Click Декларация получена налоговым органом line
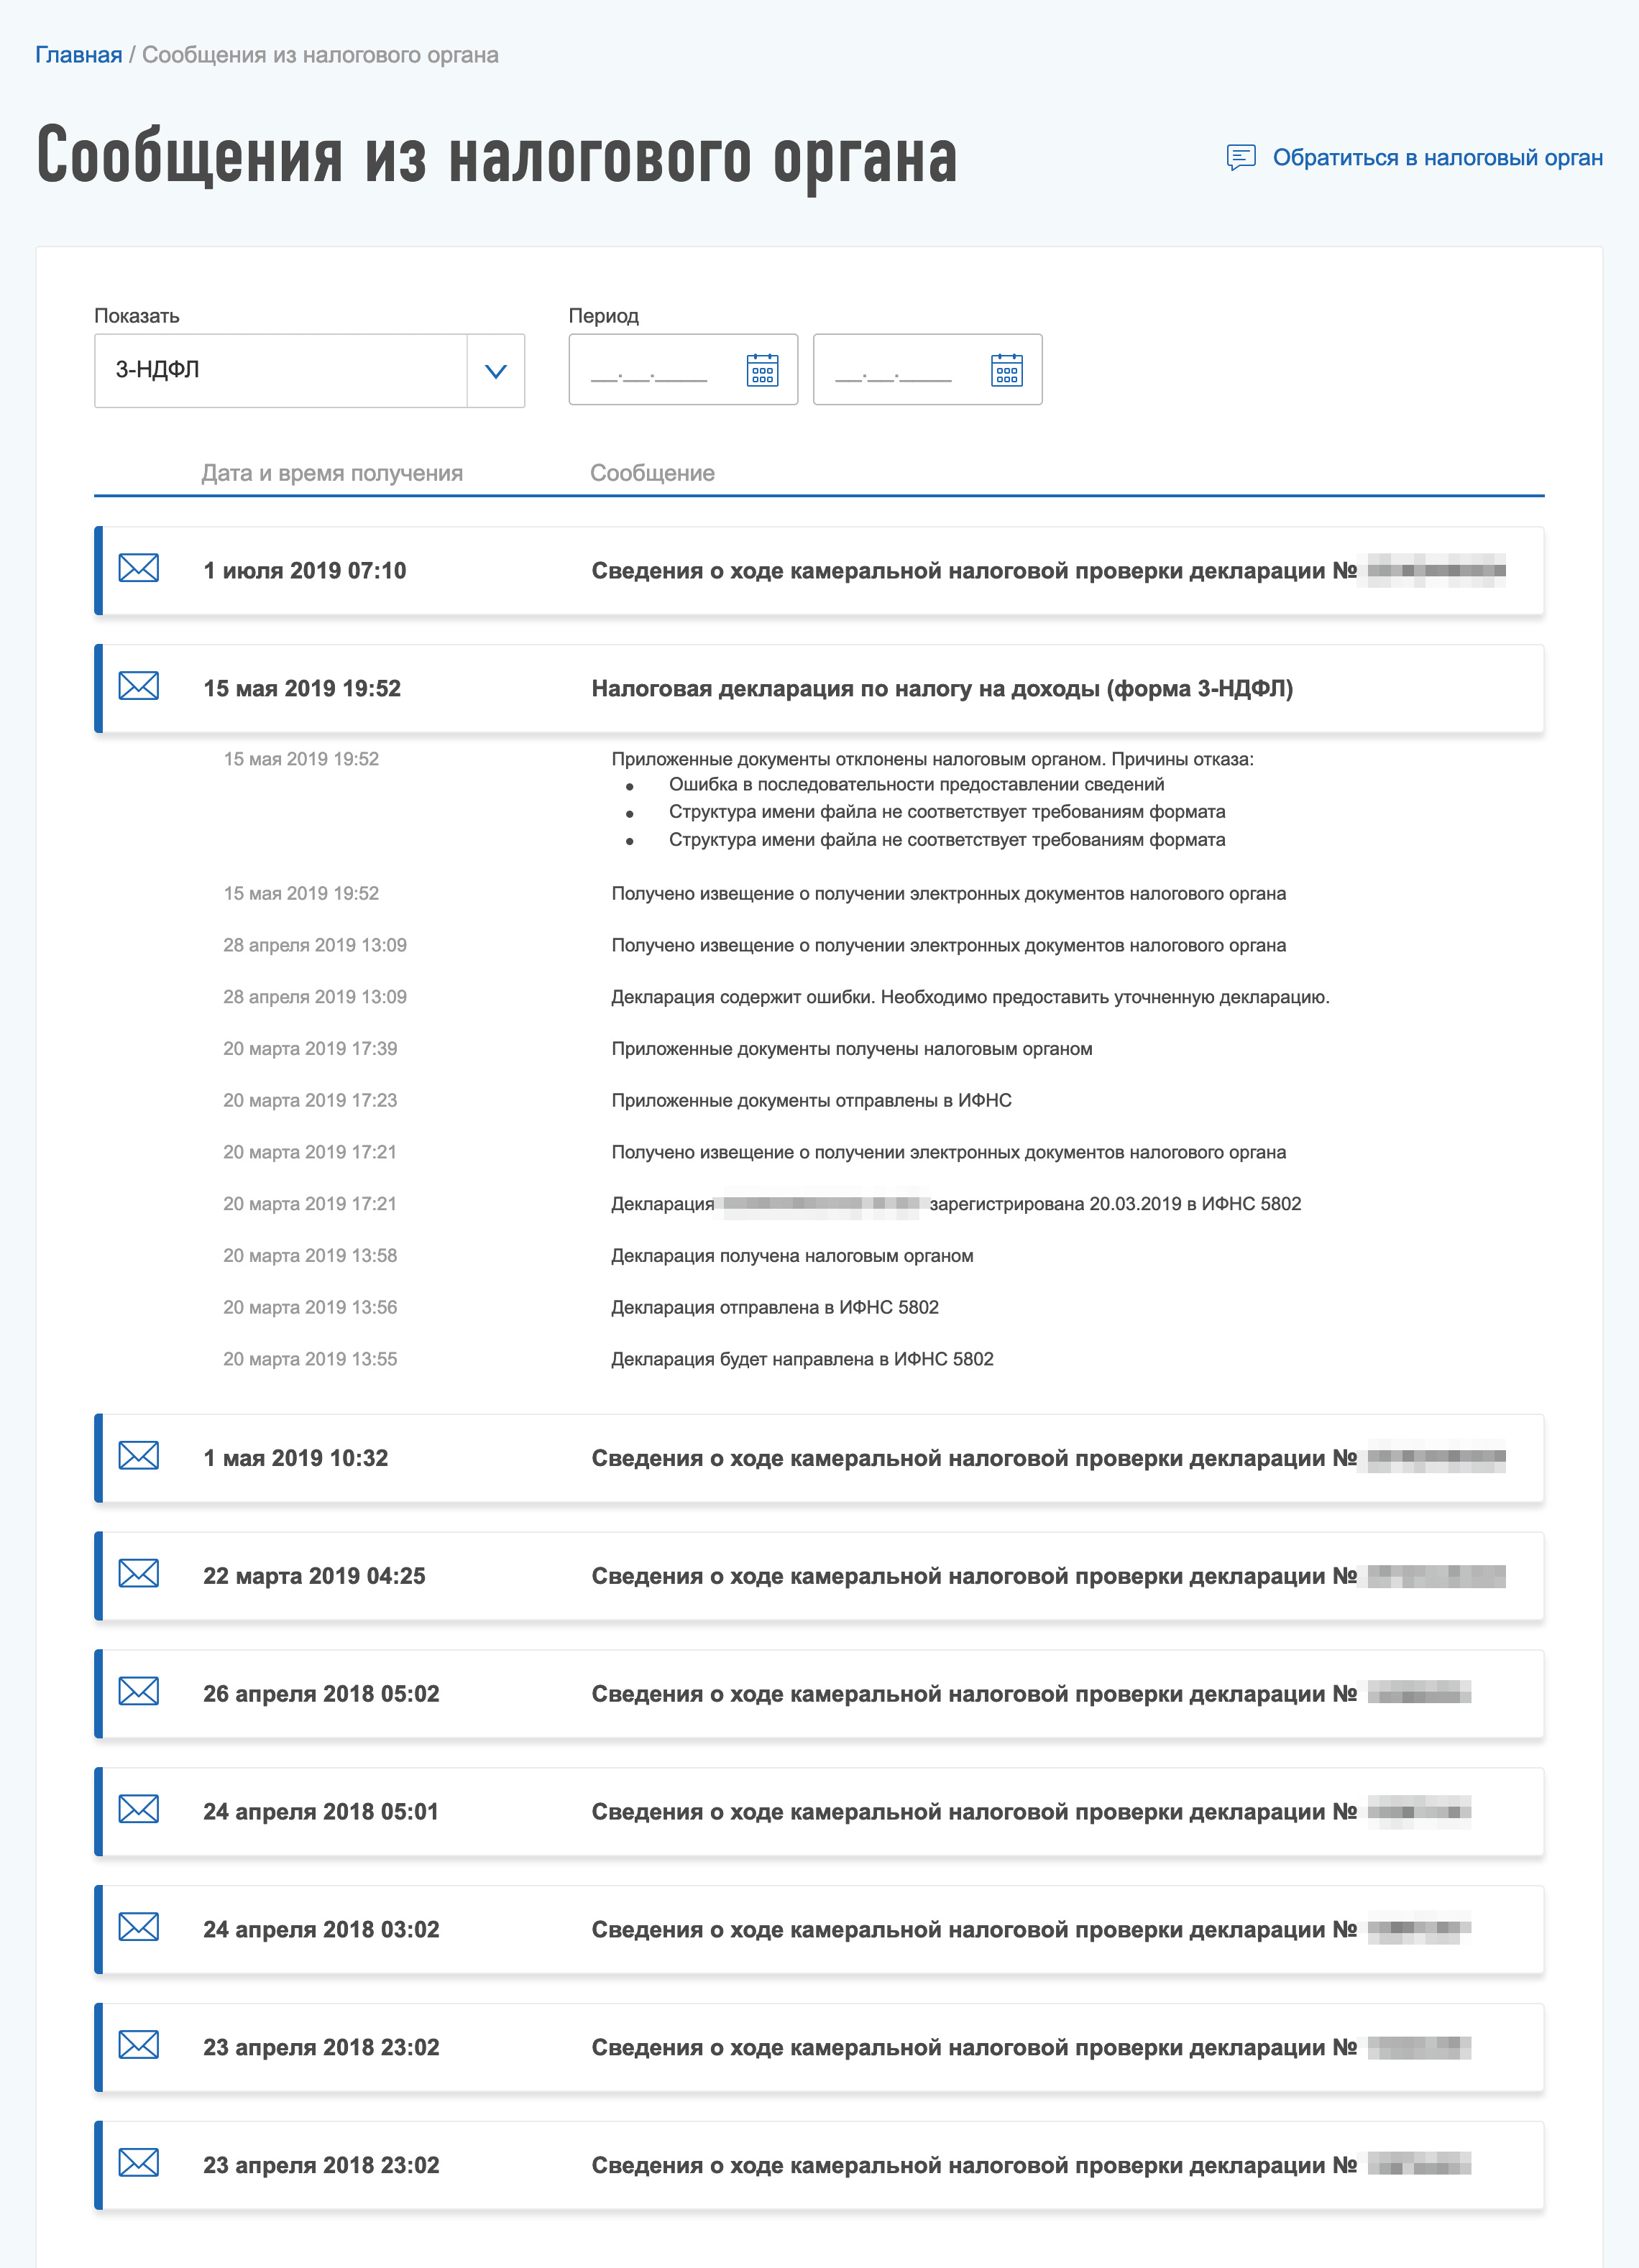This screenshot has width=1639, height=2268. tap(792, 1256)
